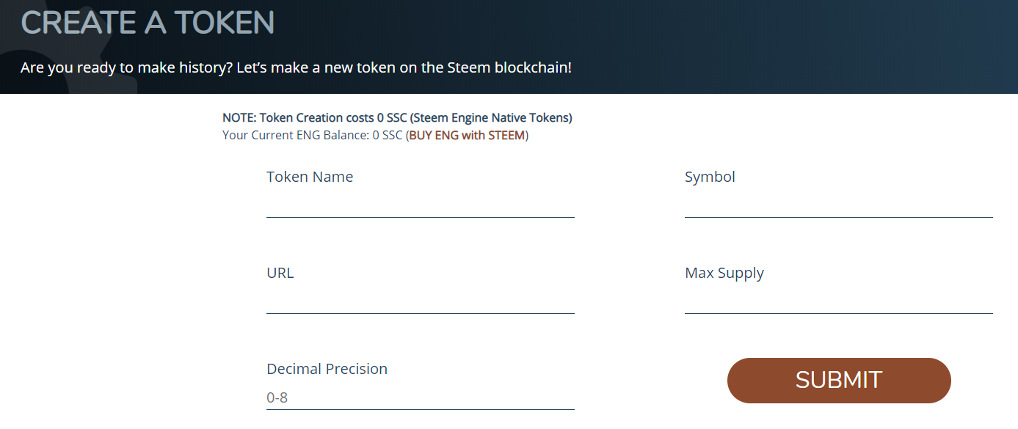This screenshot has width=1018, height=429.
Task: Click the Decimal Precision label
Action: (x=327, y=369)
